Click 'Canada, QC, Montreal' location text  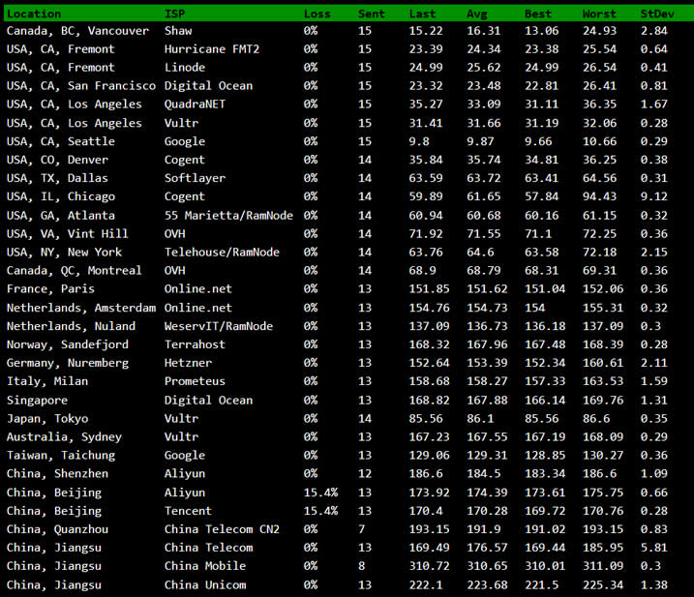point(75,270)
